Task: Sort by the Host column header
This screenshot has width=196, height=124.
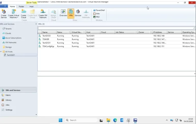Action: point(93,32)
